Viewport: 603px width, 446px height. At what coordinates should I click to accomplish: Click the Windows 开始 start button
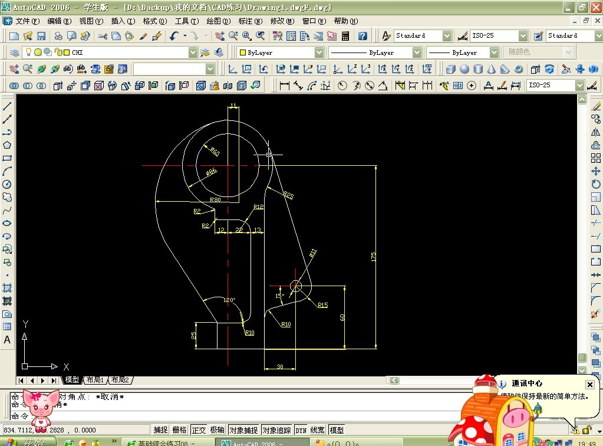[x=28, y=442]
